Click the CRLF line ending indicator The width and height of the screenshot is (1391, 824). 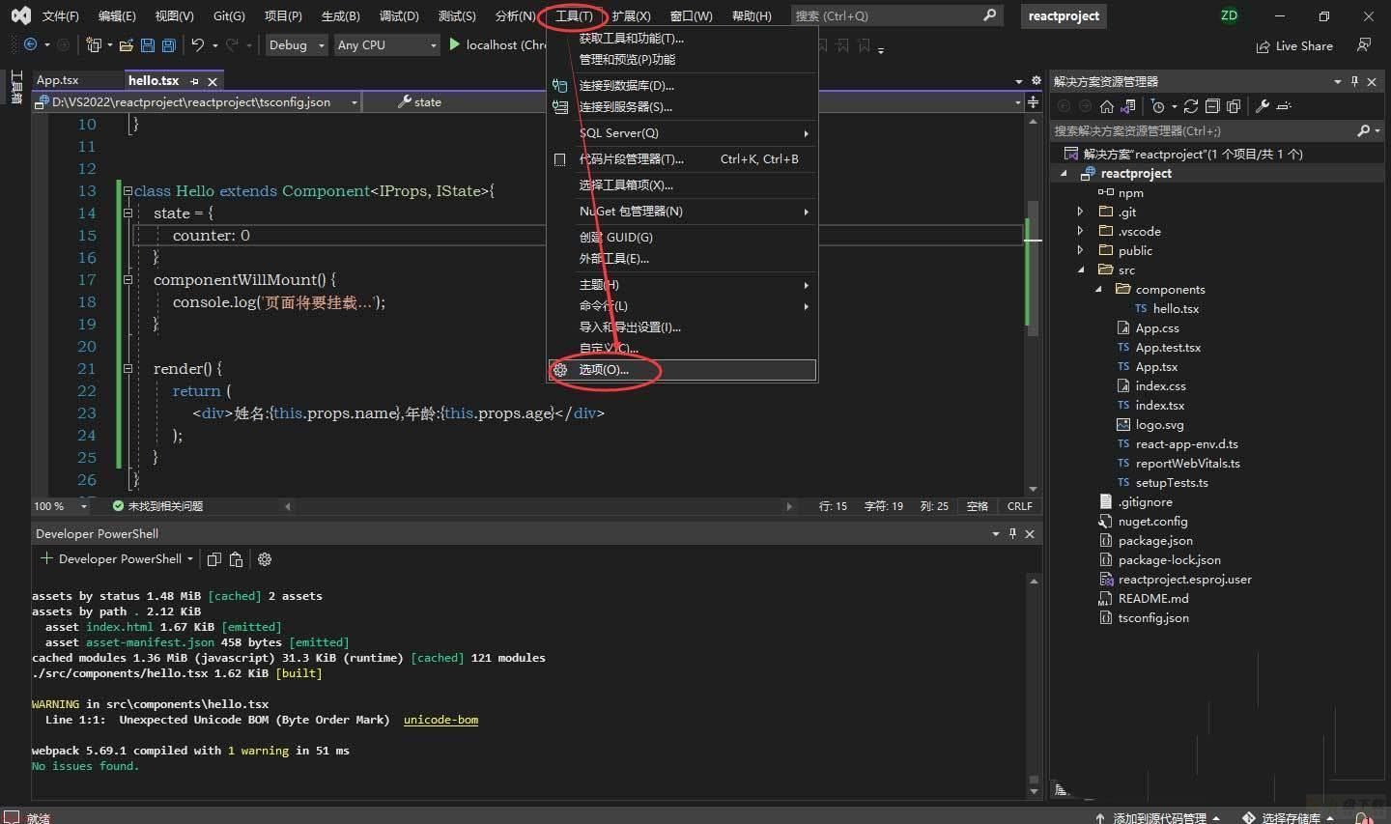[x=1019, y=506]
